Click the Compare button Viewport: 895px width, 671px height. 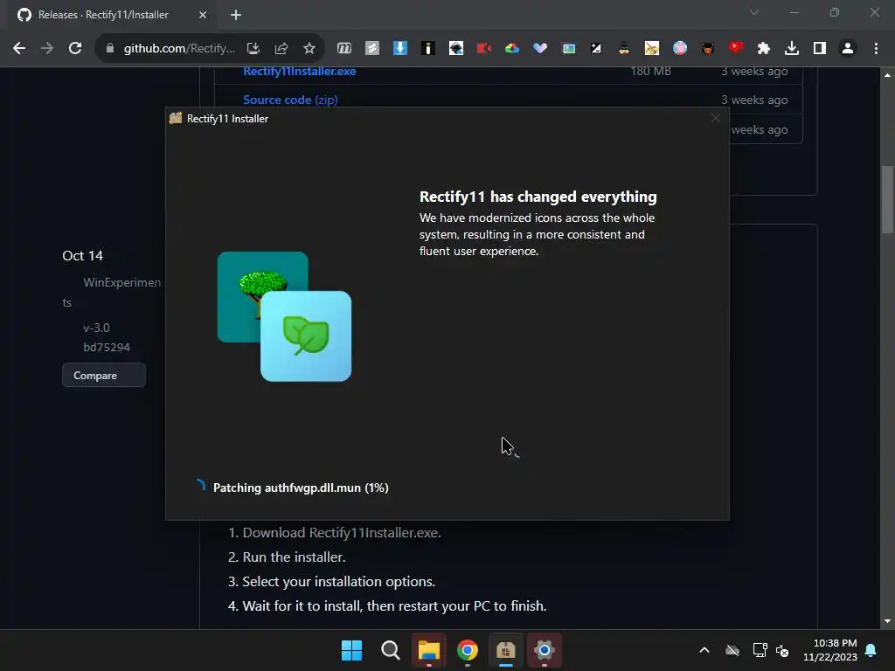pos(104,376)
